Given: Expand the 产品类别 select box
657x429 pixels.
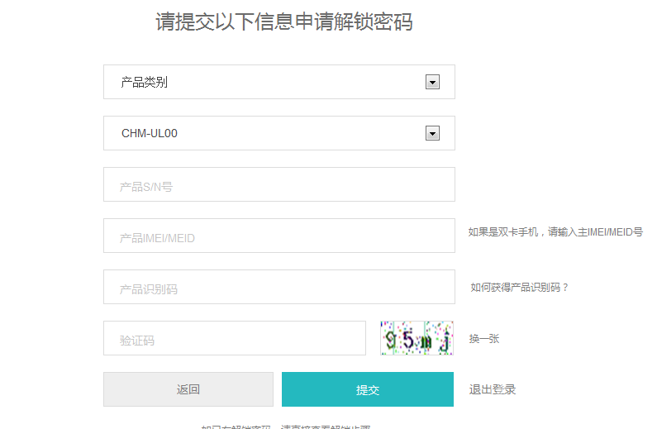Looking at the screenshot, I should (x=279, y=82).
